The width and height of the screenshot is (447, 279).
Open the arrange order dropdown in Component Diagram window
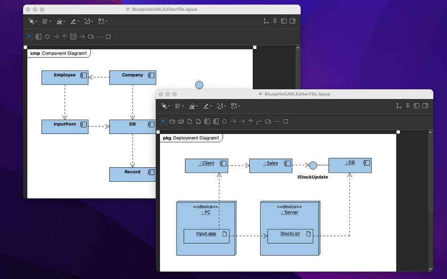click(33, 21)
